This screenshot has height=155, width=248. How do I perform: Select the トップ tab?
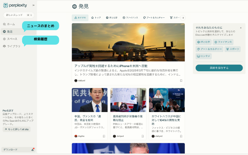(96, 18)
